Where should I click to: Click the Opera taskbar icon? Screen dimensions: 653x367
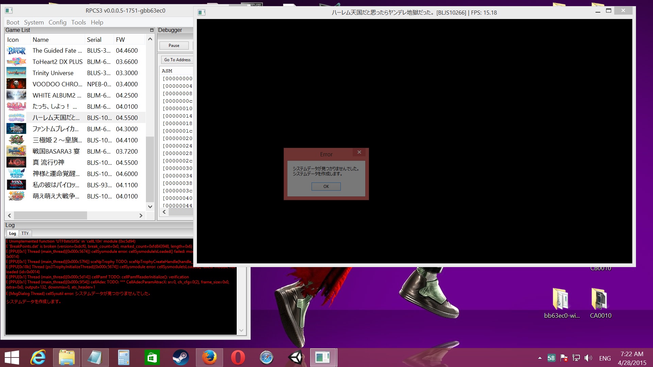pos(238,357)
